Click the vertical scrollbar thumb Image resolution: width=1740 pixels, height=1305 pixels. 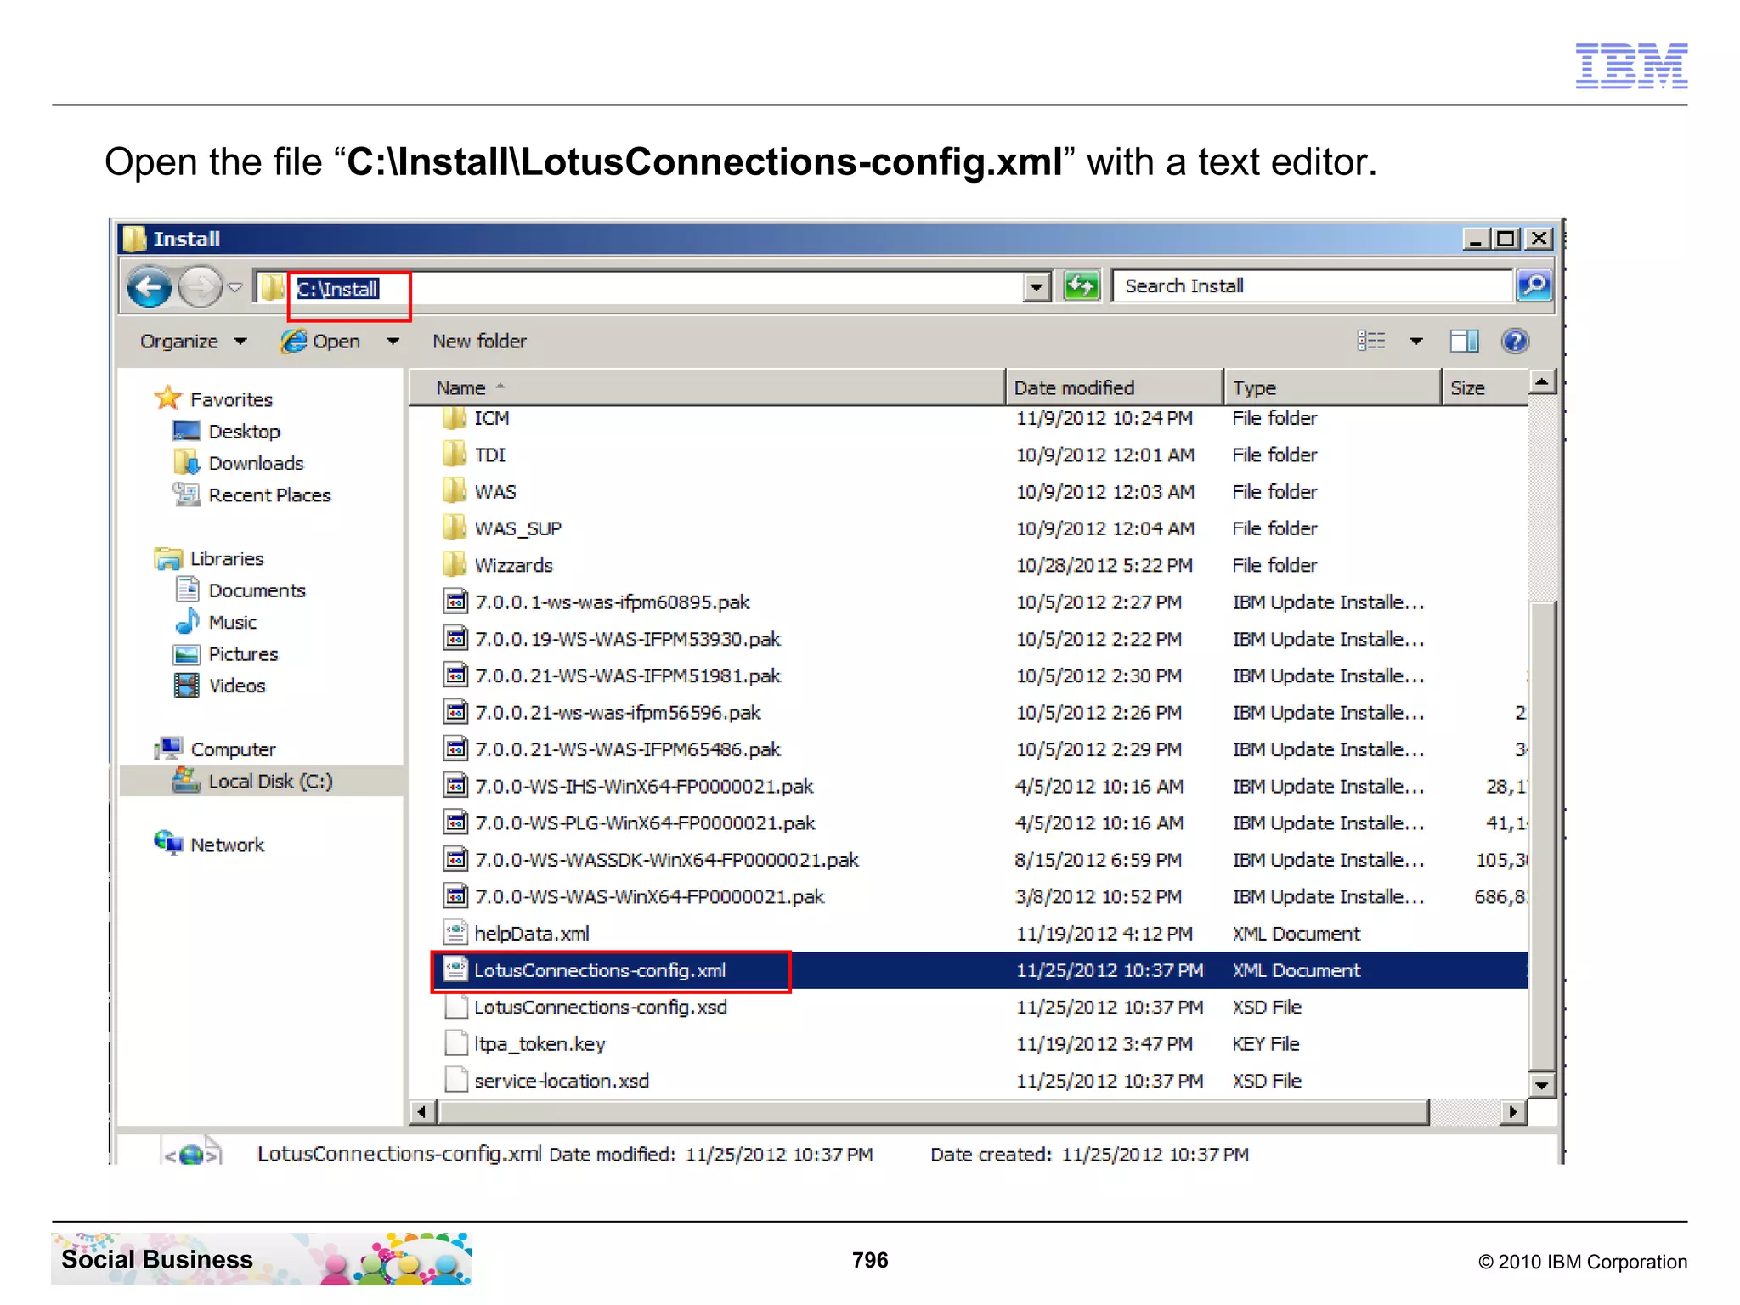pos(1541,835)
